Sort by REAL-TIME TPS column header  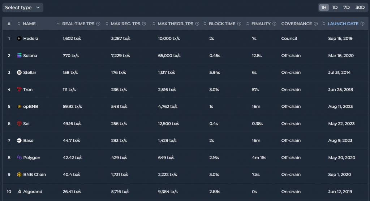coord(78,23)
